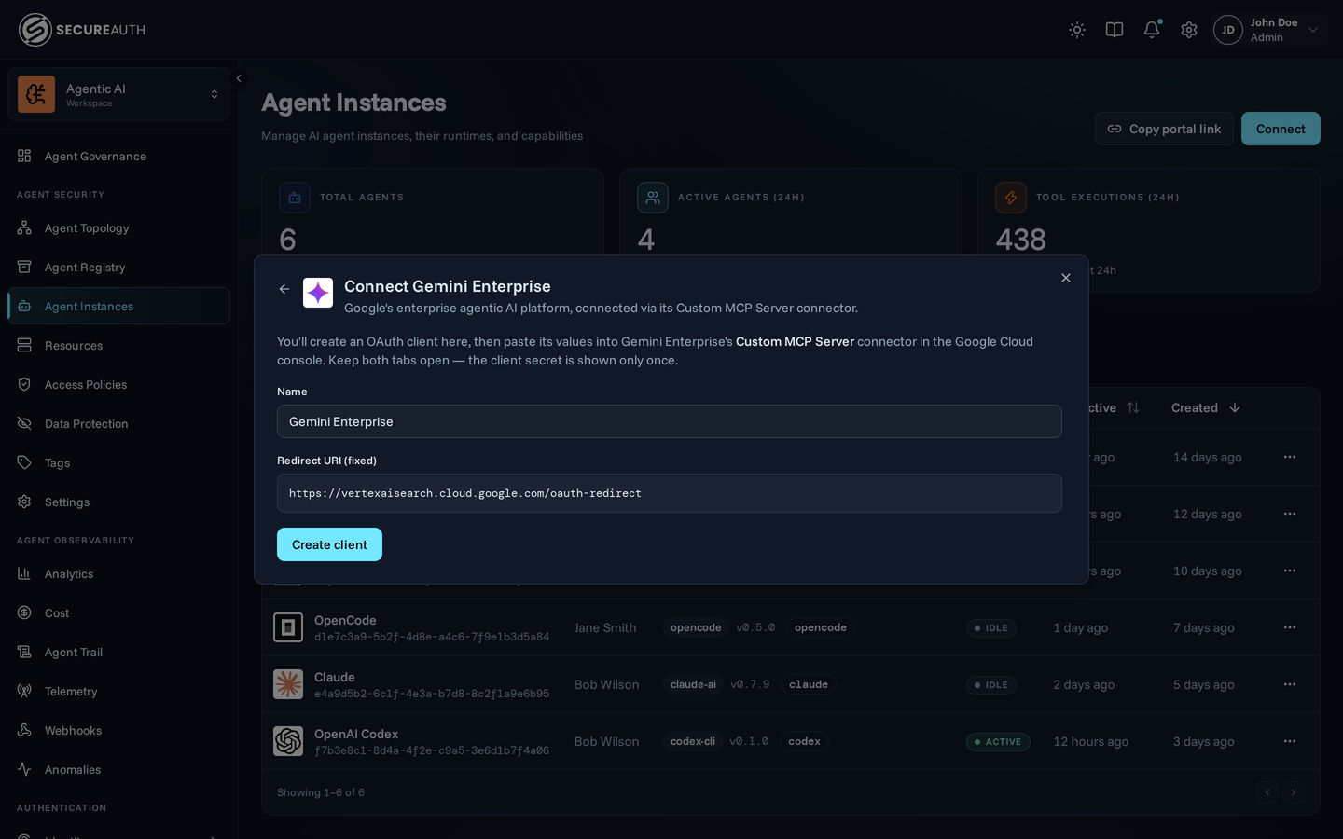Click the Telemetry radio icon
Screen dimensions: 1343x839
pyautogui.click(x=24, y=691)
